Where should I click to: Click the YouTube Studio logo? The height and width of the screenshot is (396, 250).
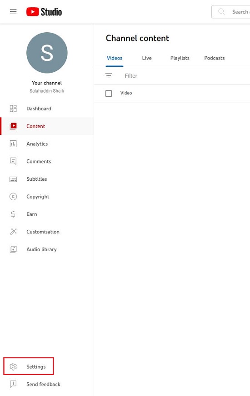44,12
